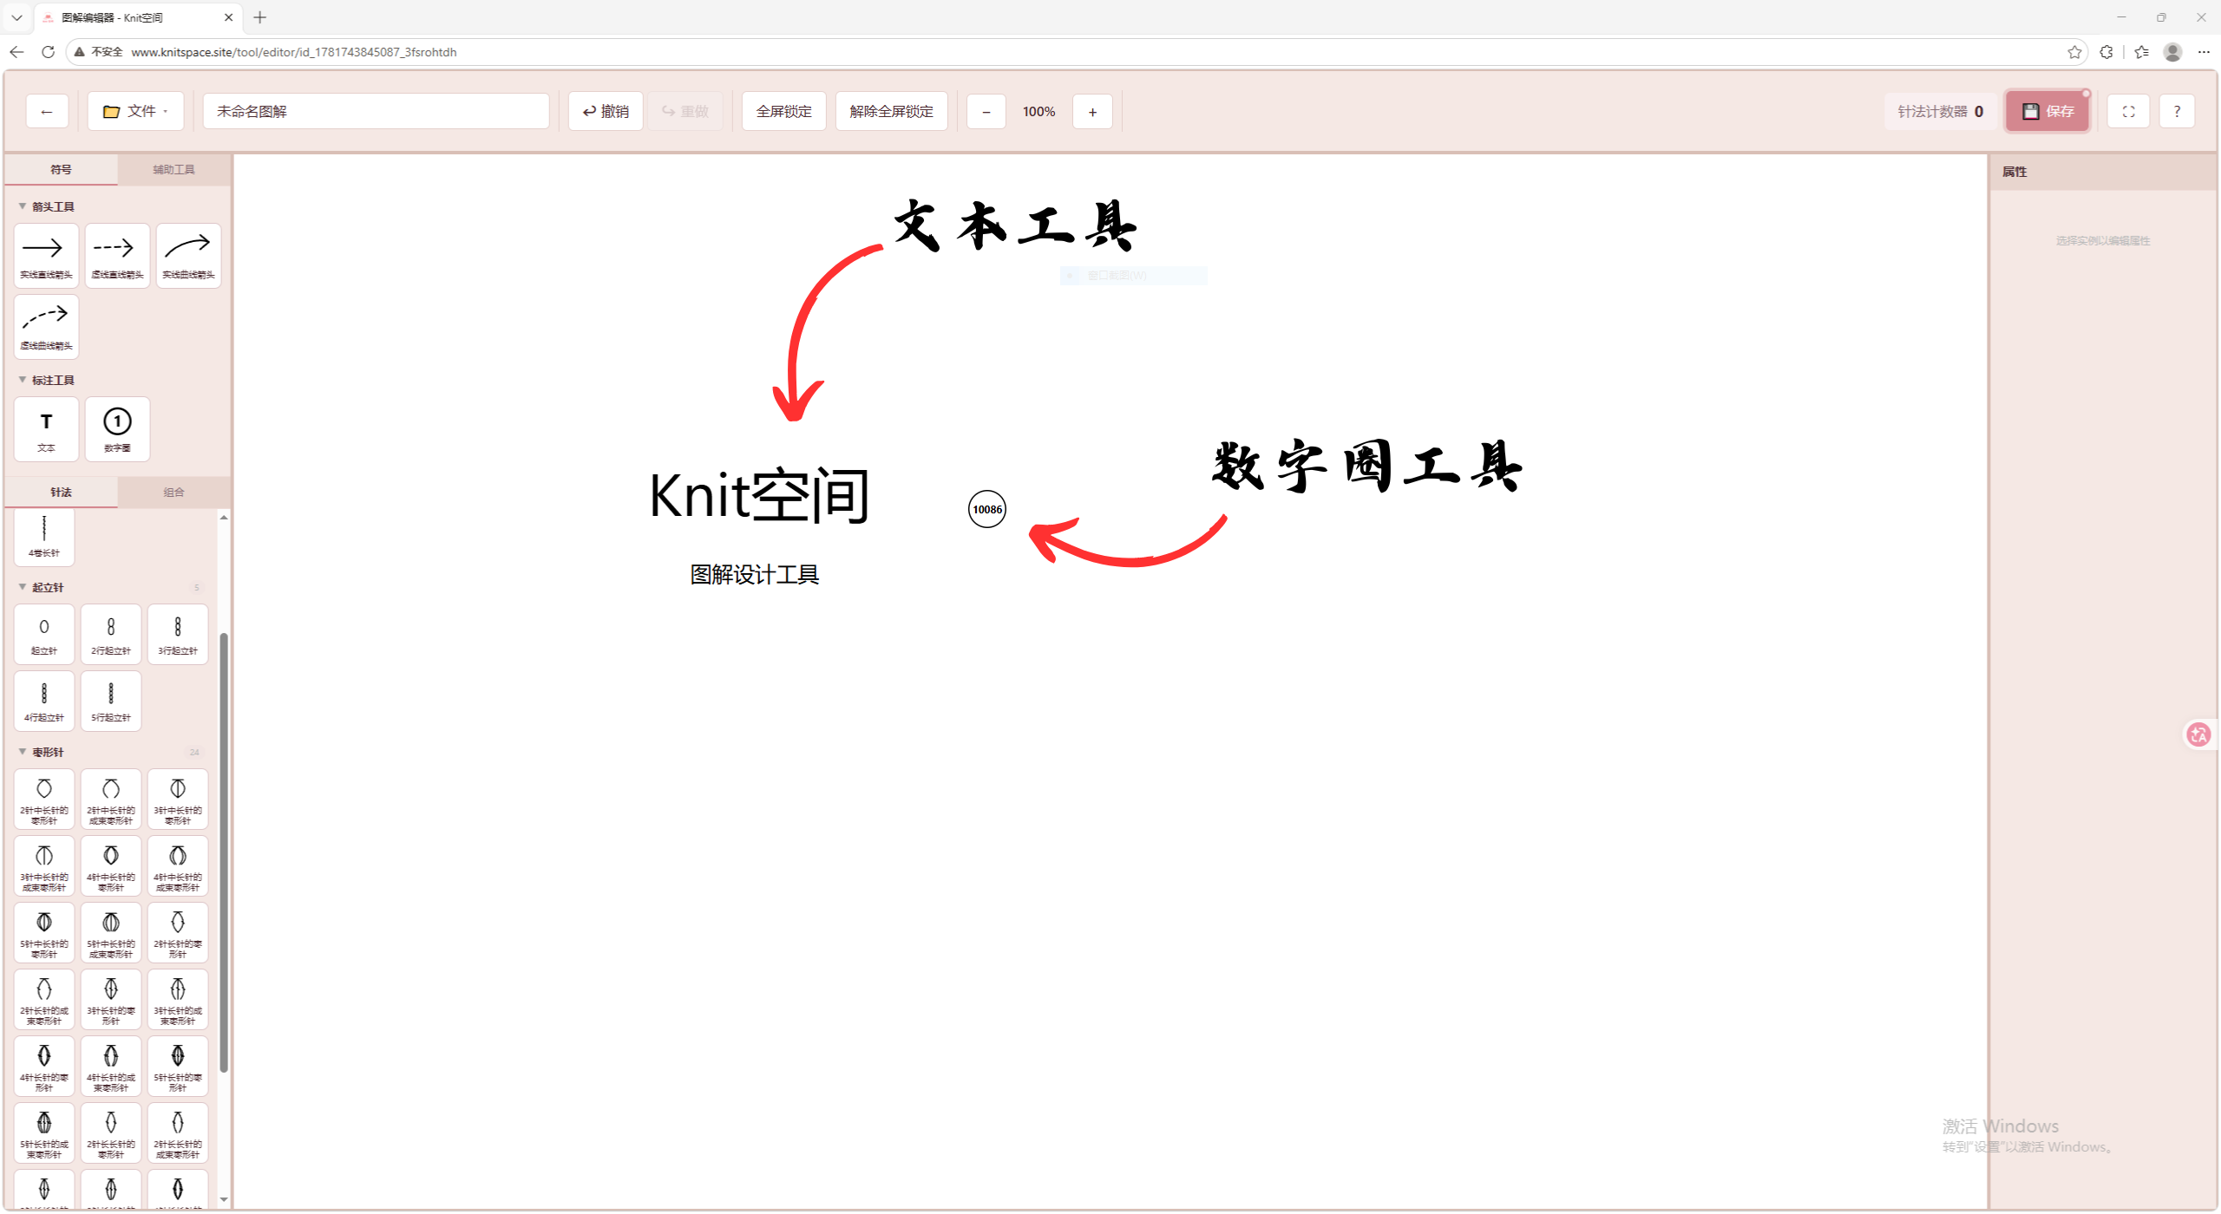Pick the 3行起立针 stitch symbol
2221x1214 pixels.
178,634
